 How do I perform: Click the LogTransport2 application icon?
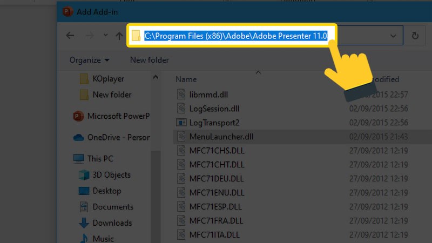pos(181,123)
